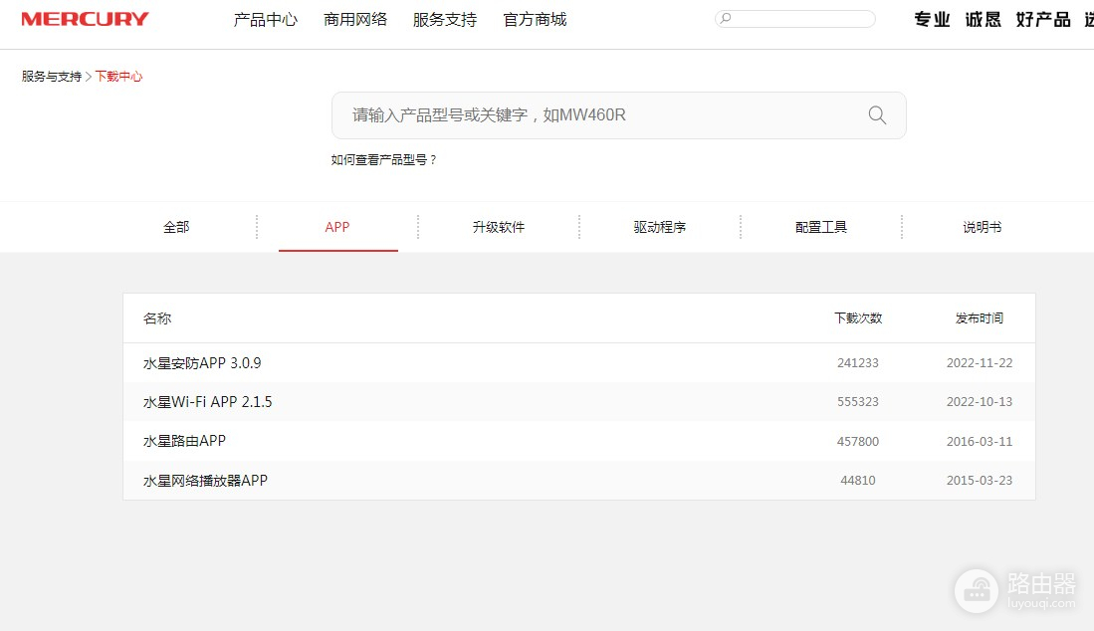
Task: Visit the 官方商城 menu item
Action: pos(534,18)
